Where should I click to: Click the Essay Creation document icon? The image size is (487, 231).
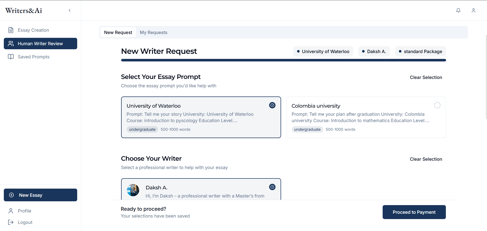(11, 30)
